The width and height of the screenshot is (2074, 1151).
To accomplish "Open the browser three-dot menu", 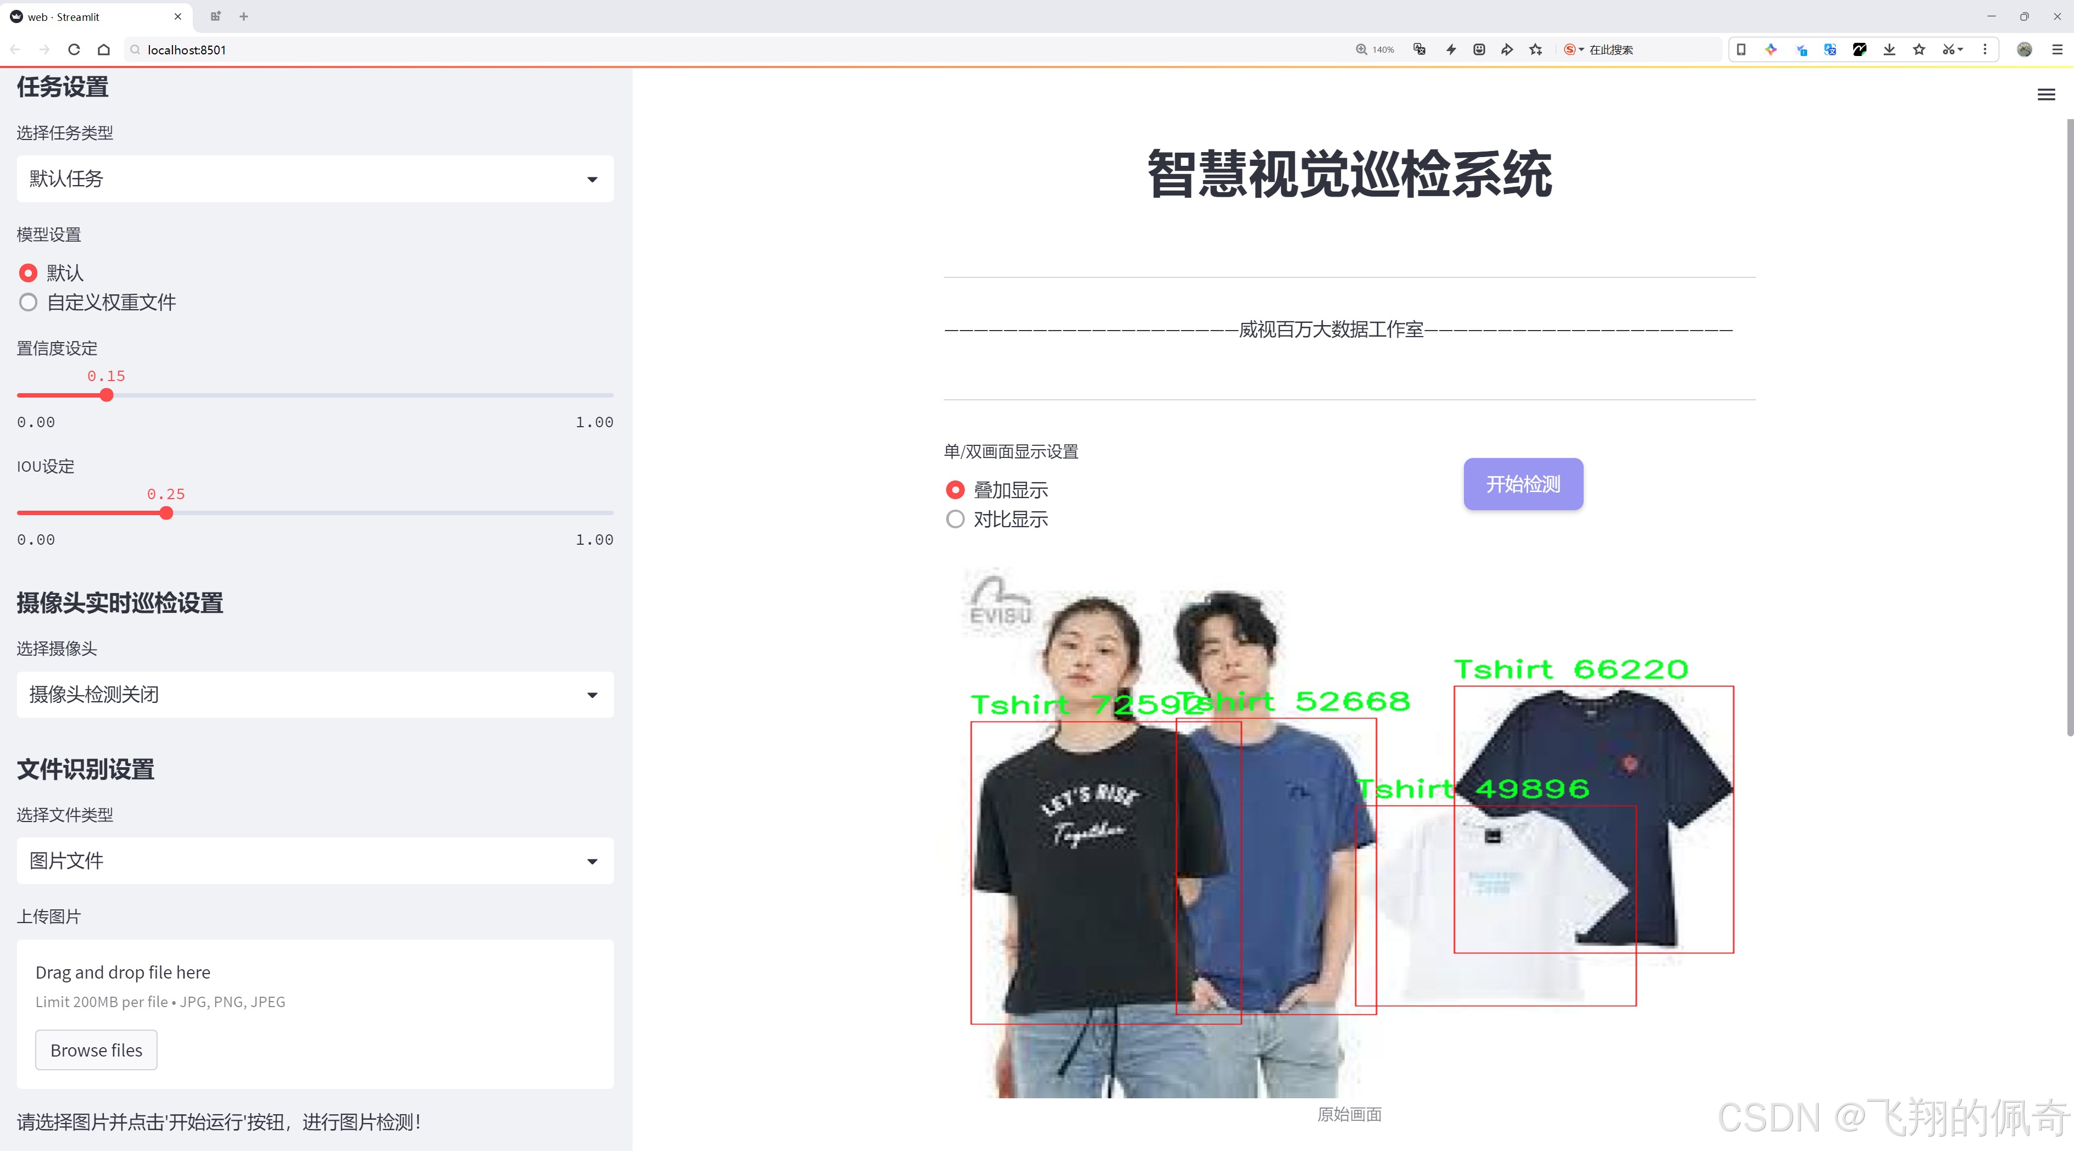I will (x=1986, y=49).
